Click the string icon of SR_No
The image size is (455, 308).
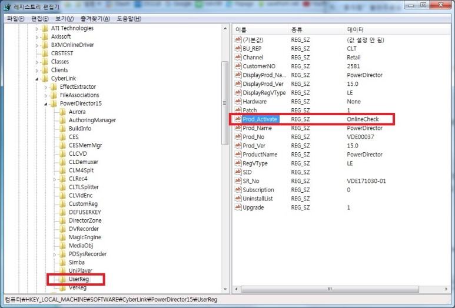238,181
